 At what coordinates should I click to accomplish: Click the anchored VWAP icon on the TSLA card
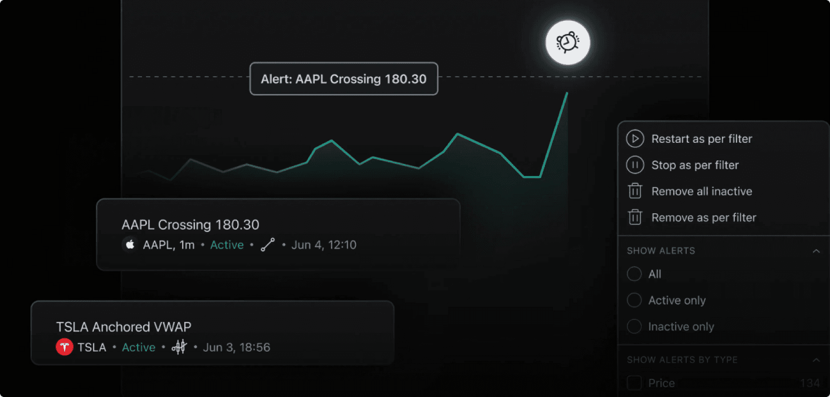tap(179, 347)
